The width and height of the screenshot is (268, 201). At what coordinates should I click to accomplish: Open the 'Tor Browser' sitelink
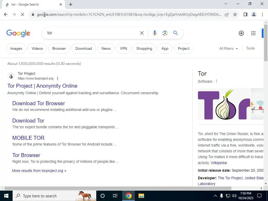[26, 155]
